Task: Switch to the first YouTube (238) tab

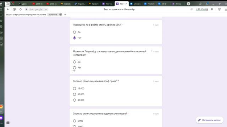Action: click(x=38, y=4)
